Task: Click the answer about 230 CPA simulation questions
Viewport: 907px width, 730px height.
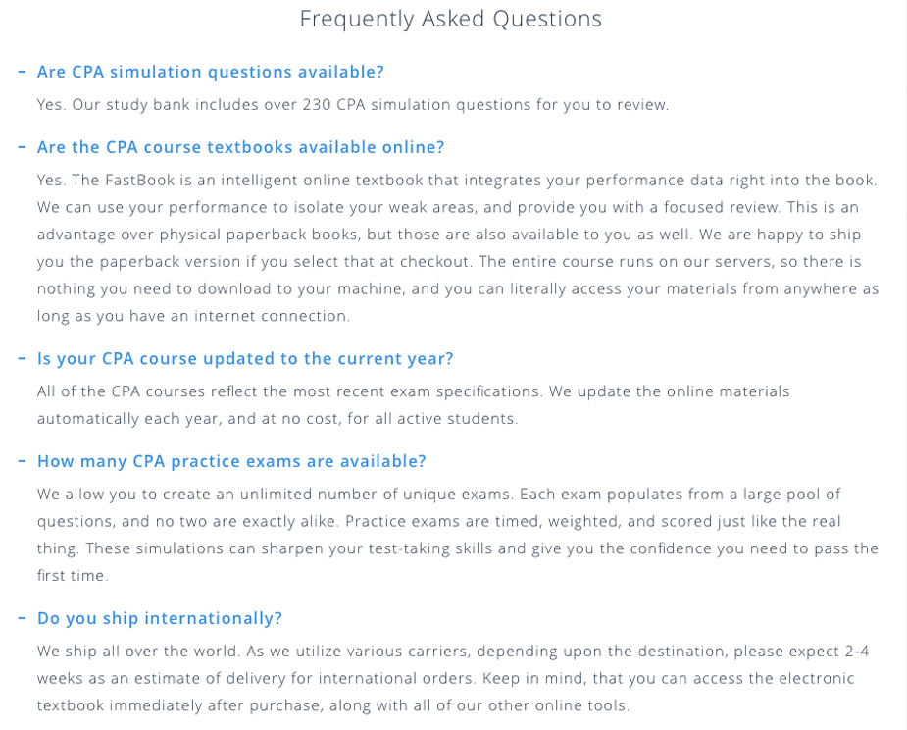Action: coord(353,104)
